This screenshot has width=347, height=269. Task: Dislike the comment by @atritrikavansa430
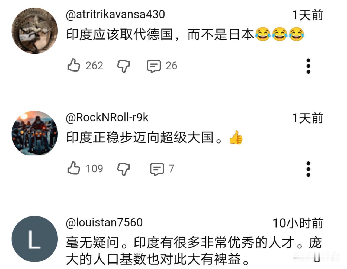(x=123, y=66)
